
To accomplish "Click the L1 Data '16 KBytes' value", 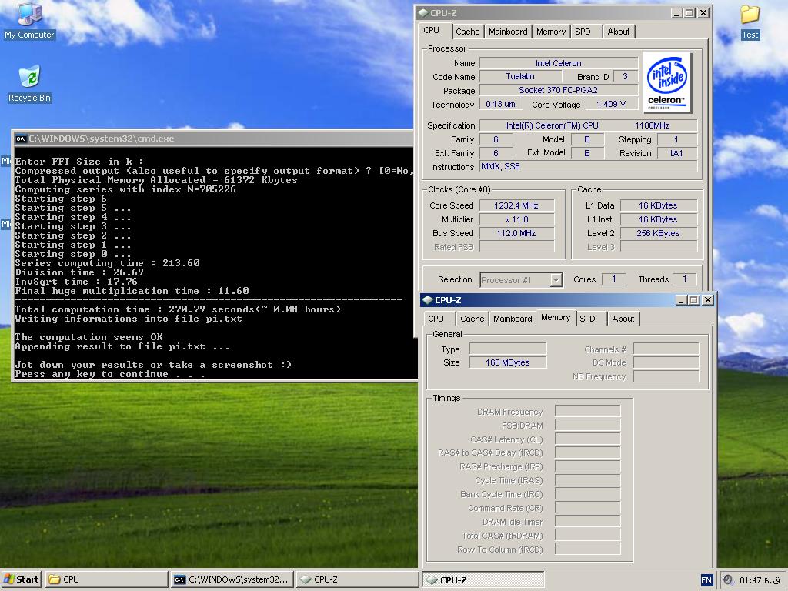I will pos(659,205).
